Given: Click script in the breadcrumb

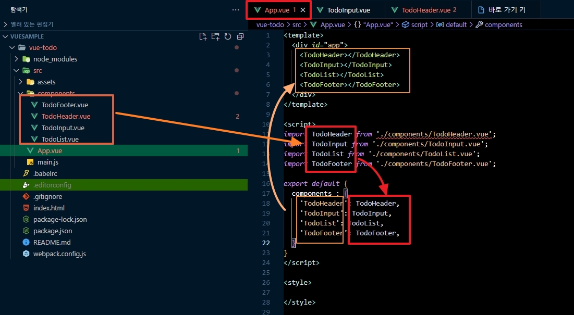Looking at the screenshot, I should pyautogui.click(x=419, y=24).
